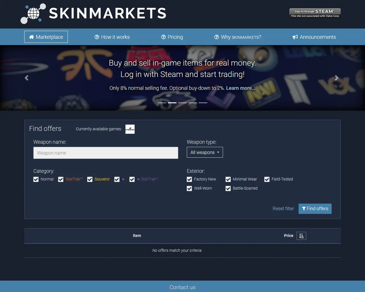Expand the All weapons dropdown
The height and width of the screenshot is (292, 365).
coord(205,152)
